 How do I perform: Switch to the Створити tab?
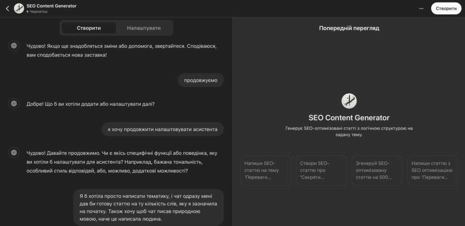click(89, 28)
